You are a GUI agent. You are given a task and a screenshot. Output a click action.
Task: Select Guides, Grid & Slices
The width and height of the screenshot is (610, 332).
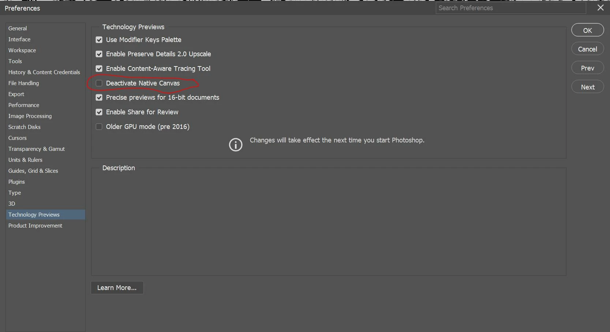[x=45, y=171]
